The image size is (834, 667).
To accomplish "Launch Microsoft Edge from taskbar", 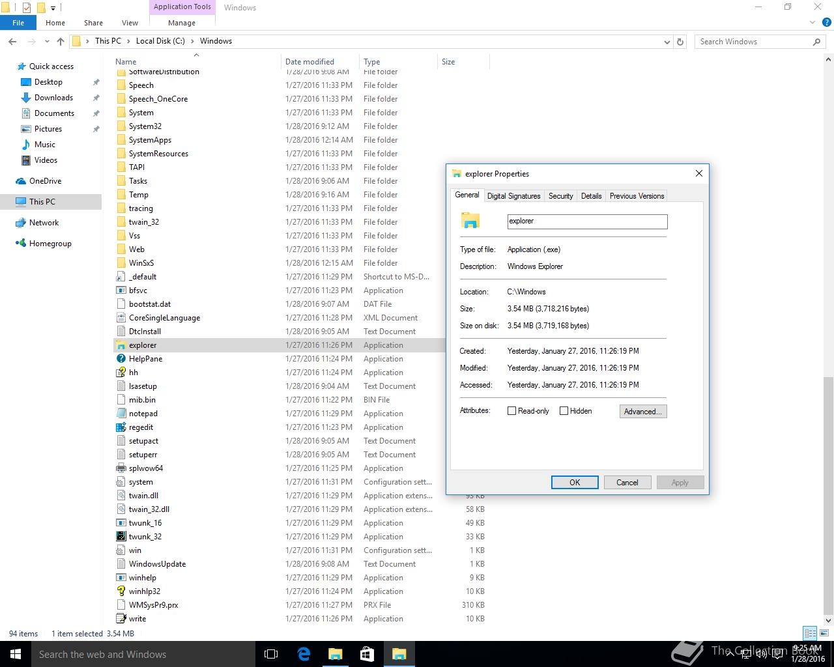I will (303, 654).
